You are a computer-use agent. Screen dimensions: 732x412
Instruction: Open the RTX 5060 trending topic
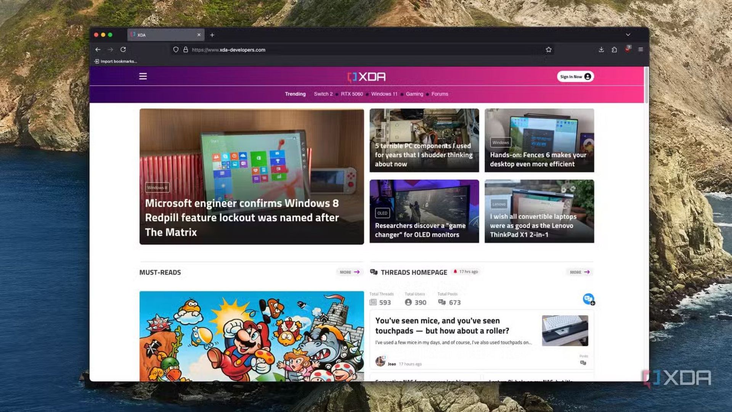(352, 94)
